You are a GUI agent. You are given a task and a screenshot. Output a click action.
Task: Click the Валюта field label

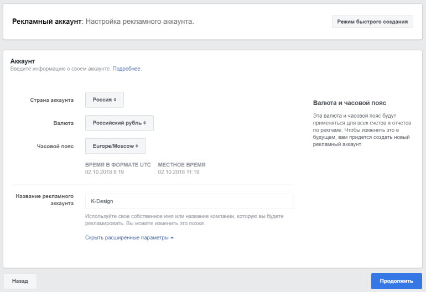(63, 123)
